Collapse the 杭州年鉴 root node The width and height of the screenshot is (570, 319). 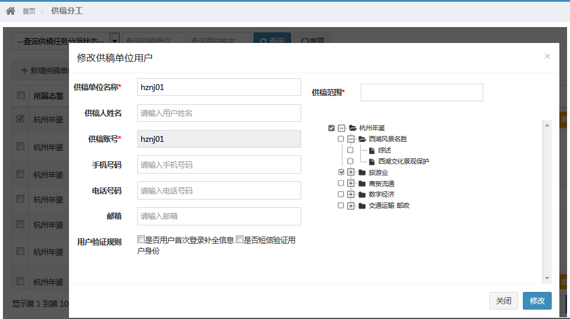coord(341,128)
